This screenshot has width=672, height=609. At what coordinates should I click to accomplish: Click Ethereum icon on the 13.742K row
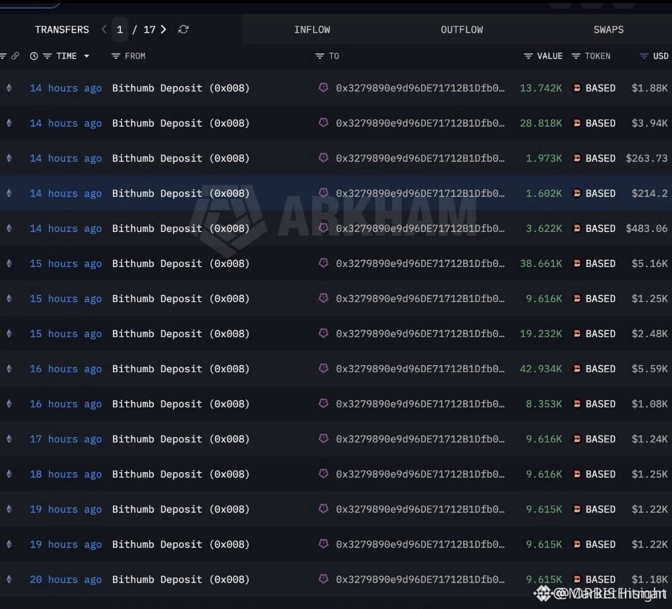click(x=9, y=88)
